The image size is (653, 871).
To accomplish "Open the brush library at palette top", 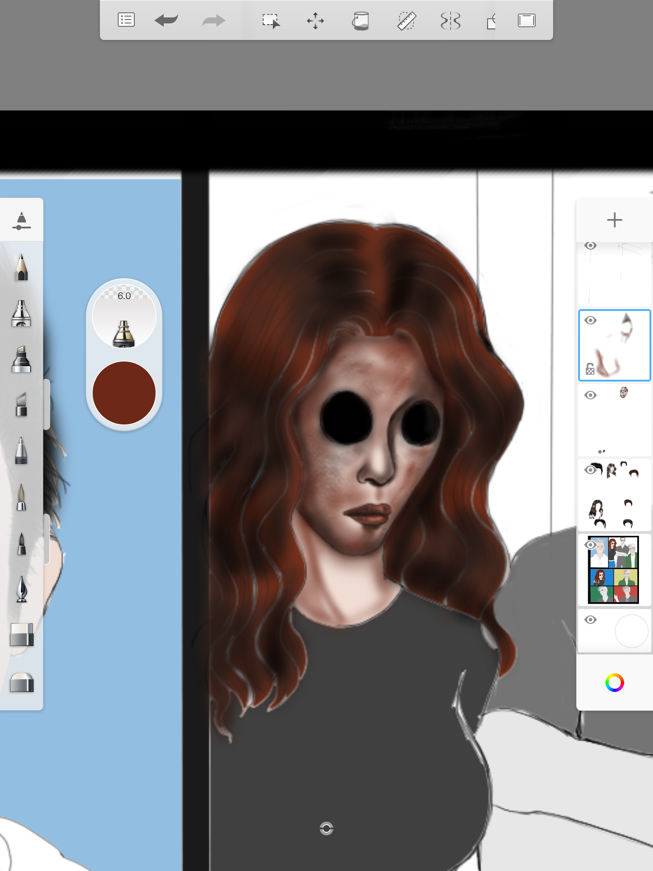I will (21, 220).
